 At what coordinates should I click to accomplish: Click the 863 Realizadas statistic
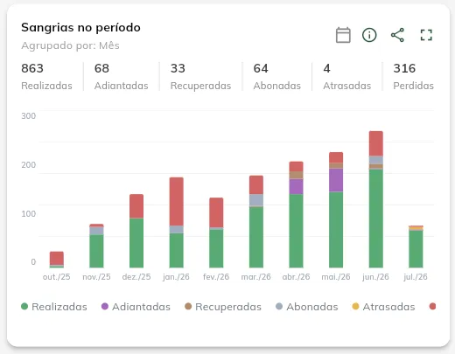[46, 77]
